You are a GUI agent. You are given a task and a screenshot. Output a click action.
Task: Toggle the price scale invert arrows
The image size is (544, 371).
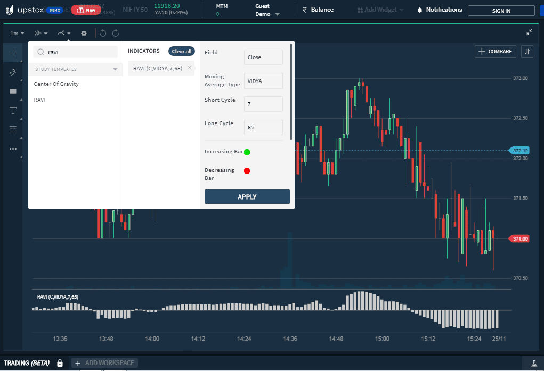(527, 52)
